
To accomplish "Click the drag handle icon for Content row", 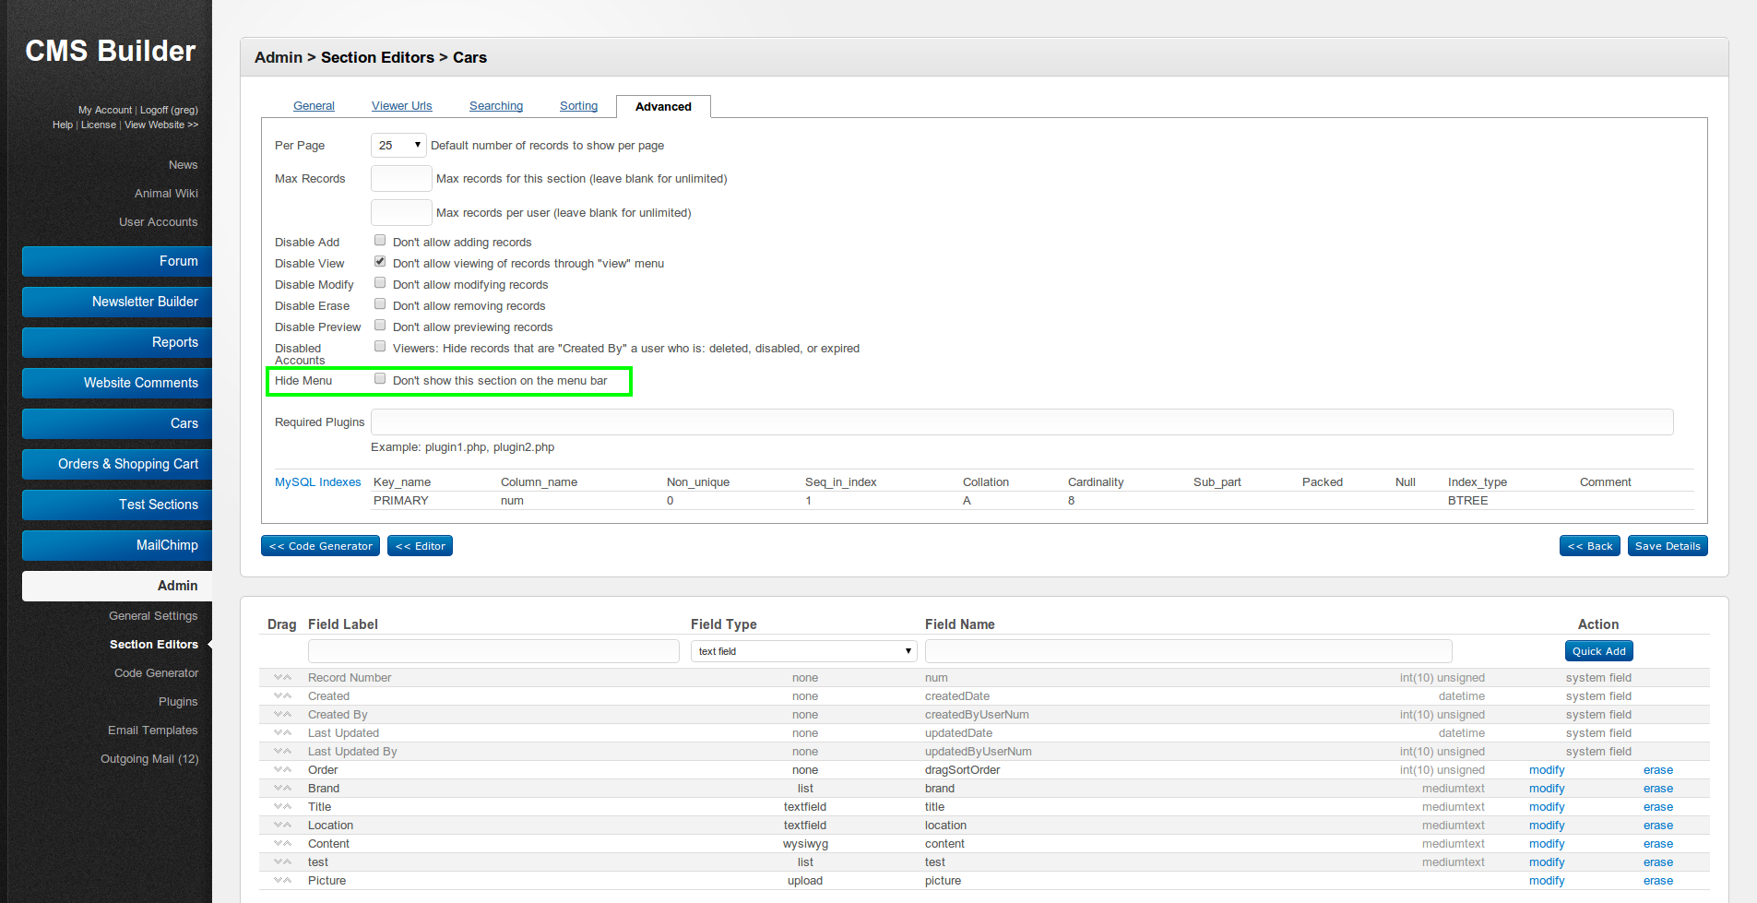I will pos(282,844).
